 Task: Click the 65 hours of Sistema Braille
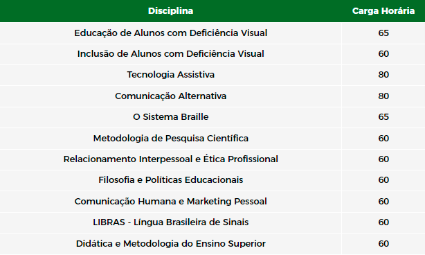tap(383, 117)
